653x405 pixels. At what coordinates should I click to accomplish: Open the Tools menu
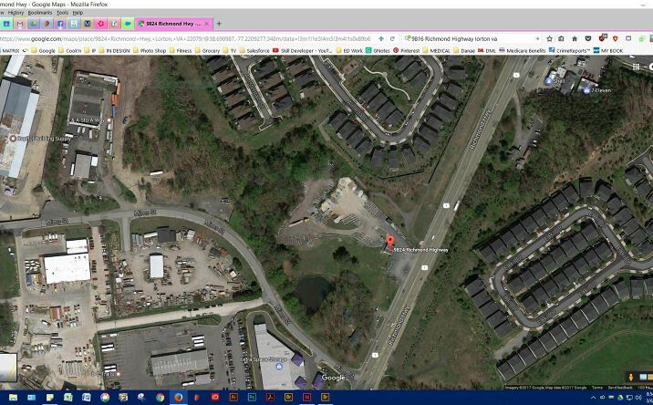[x=62, y=13]
